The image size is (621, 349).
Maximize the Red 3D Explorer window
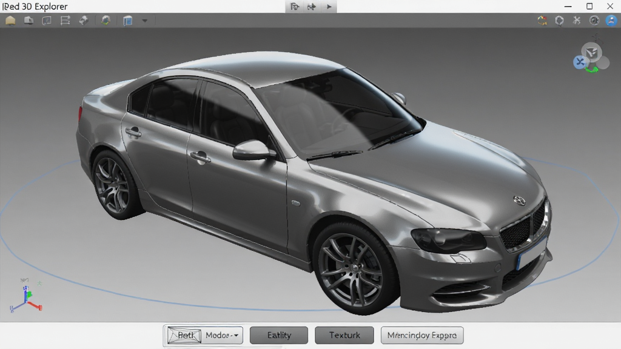pyautogui.click(x=589, y=6)
